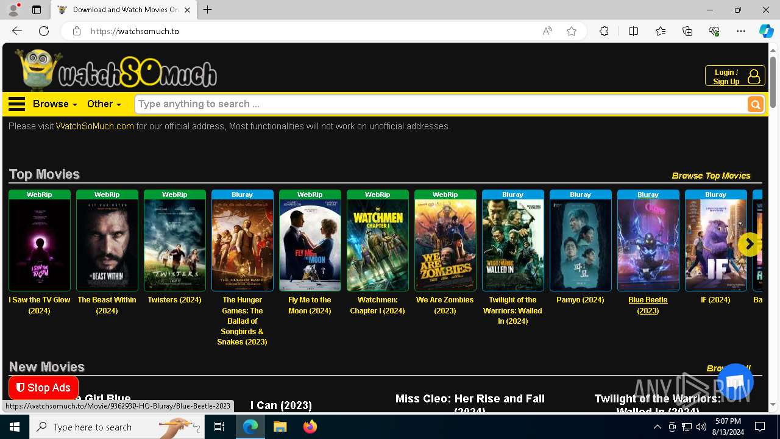
Task: Click the Stop Ads button
Action: 43,388
